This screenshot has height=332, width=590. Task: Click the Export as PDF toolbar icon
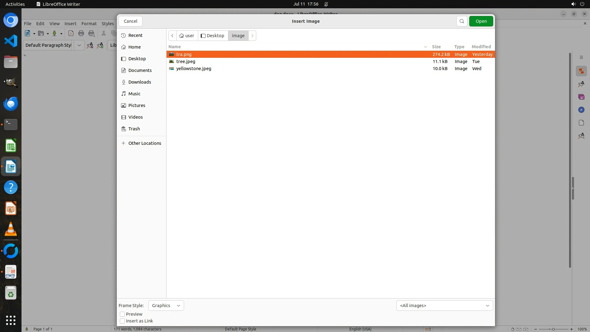(71, 34)
